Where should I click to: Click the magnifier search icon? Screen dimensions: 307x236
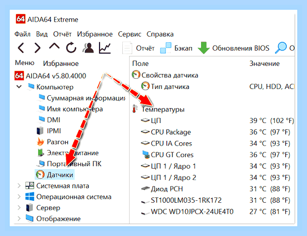pos(281,48)
